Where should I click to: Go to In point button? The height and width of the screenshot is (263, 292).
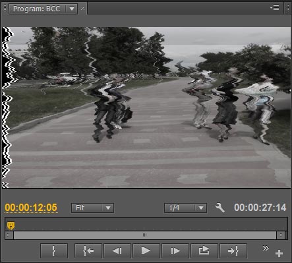(88, 250)
